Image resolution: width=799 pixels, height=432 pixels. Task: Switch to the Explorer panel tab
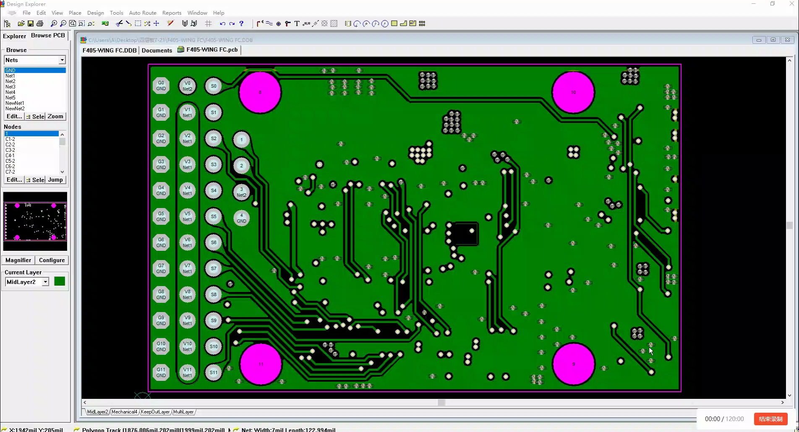click(x=15, y=36)
